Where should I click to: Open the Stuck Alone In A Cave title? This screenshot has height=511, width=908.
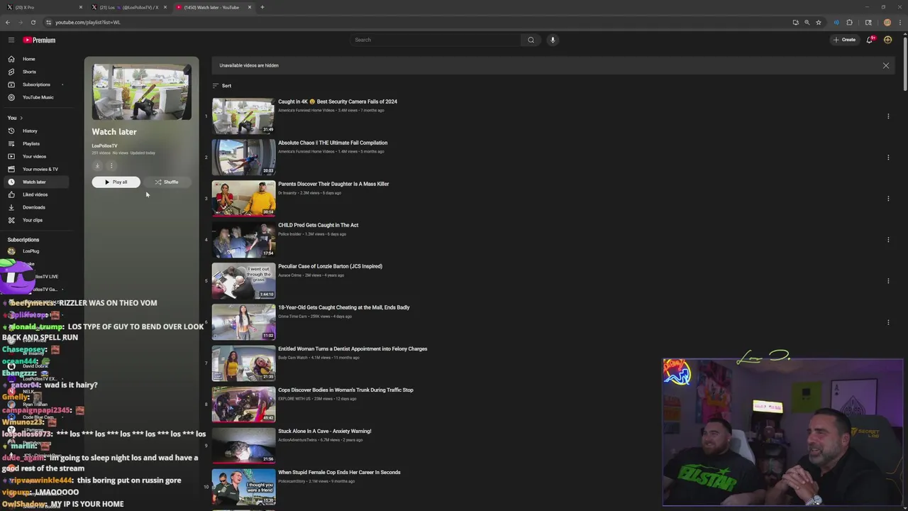(324, 431)
